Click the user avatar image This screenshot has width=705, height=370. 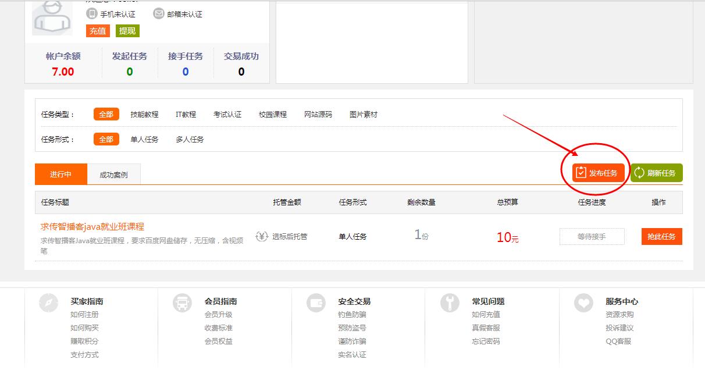click(52, 17)
